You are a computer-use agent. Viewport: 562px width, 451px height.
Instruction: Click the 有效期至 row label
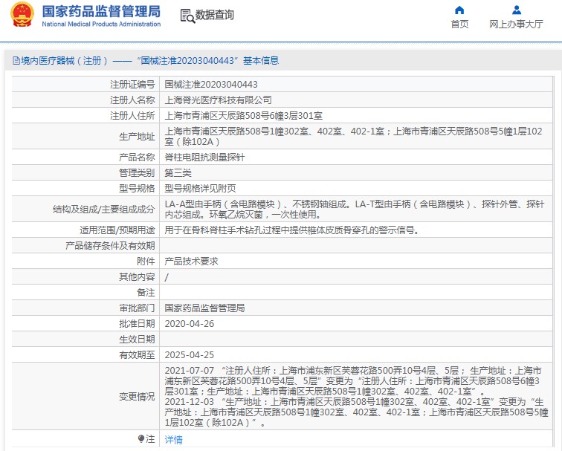tap(137, 355)
